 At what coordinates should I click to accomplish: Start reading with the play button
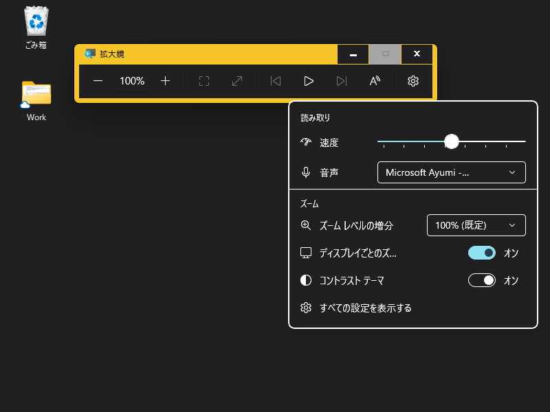coord(309,81)
